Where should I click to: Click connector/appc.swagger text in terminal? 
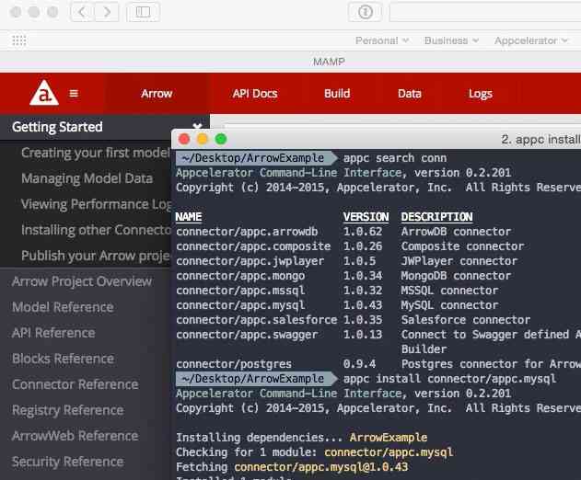pos(247,335)
